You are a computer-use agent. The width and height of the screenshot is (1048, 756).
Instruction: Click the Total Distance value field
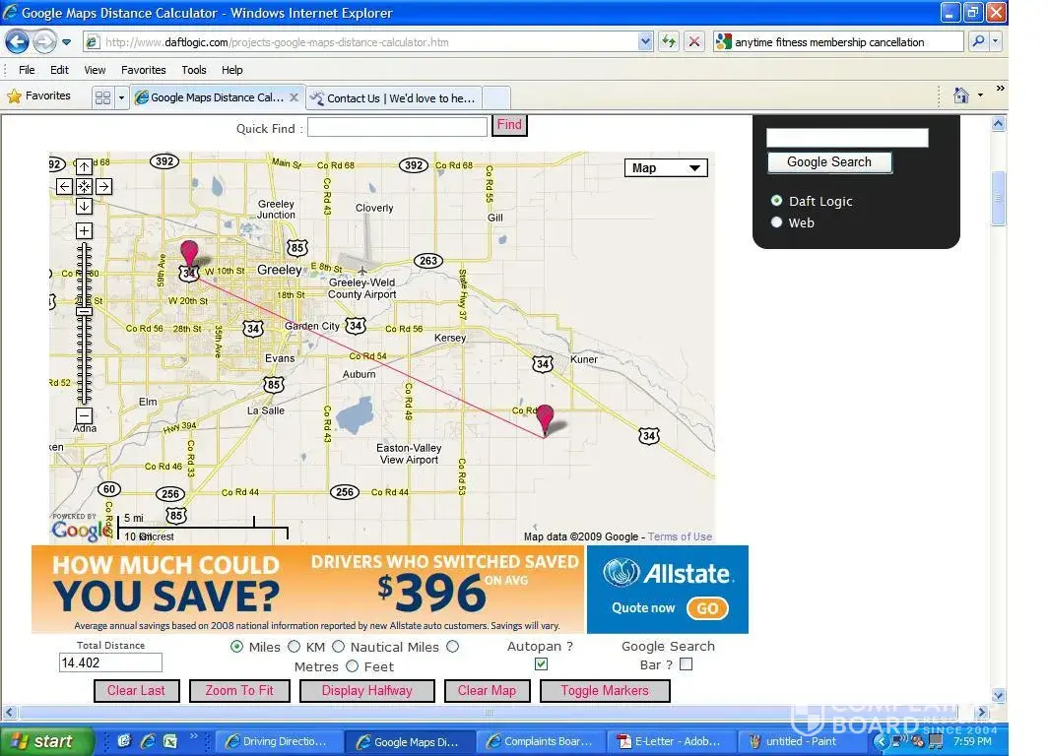(x=110, y=662)
